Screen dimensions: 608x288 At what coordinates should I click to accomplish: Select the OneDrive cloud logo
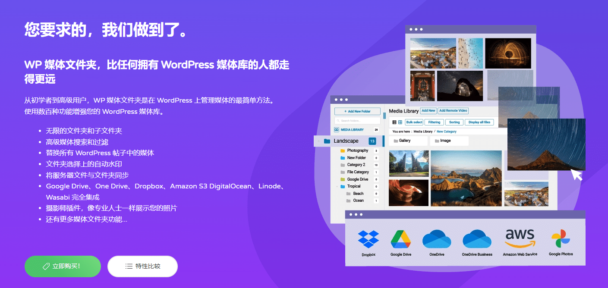click(x=437, y=240)
